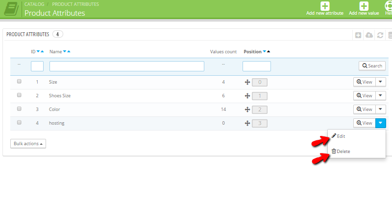Sort Name column descending arrow
Viewport: 392px width, 220px height.
pyautogui.click(x=65, y=51)
